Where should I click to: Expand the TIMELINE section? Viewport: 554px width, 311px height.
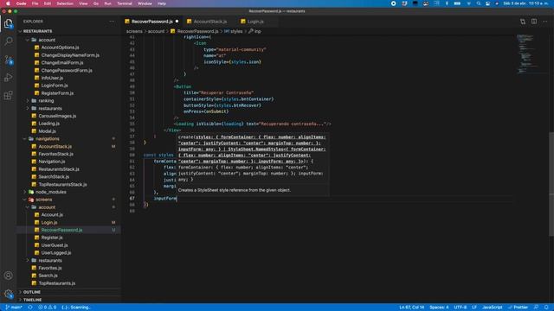33,300
